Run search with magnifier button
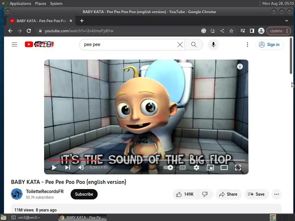The width and height of the screenshot is (295, 221). (194, 45)
